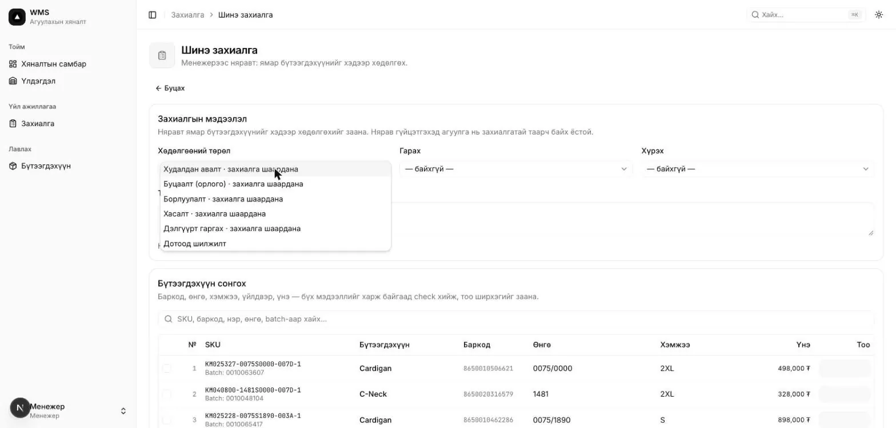Click the SKU column header
The height and width of the screenshot is (428, 896).
click(x=213, y=345)
